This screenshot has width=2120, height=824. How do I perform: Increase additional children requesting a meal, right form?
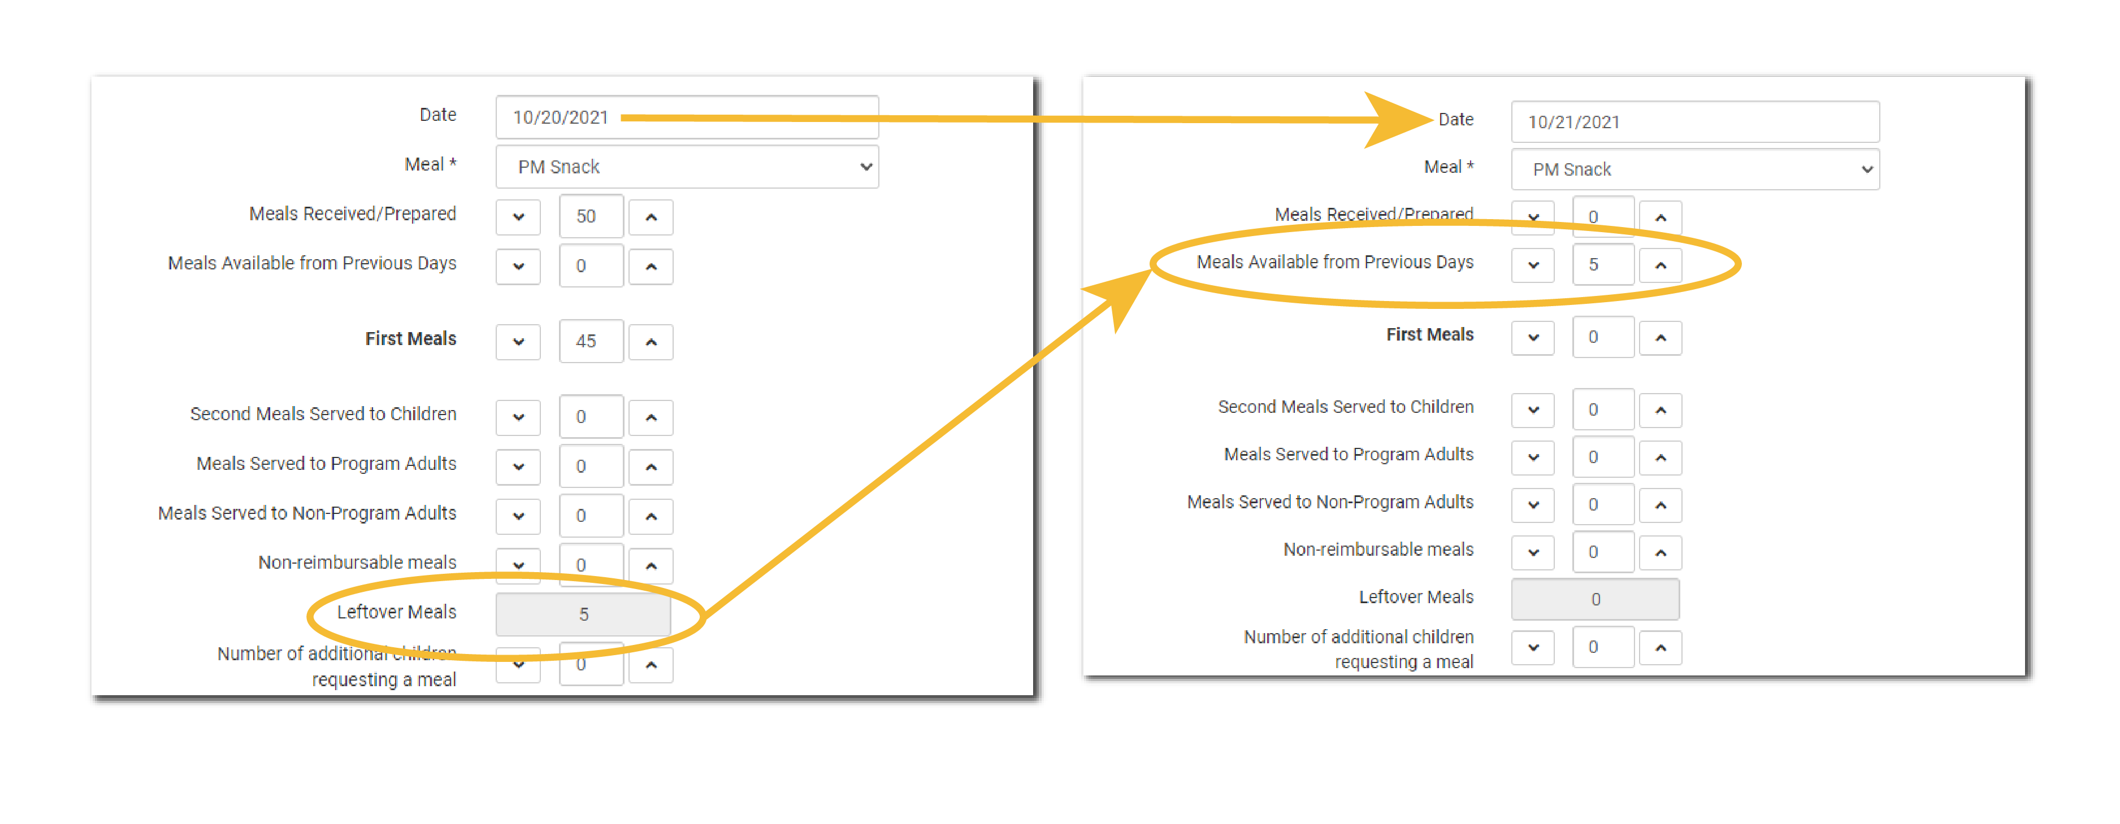tap(1660, 648)
